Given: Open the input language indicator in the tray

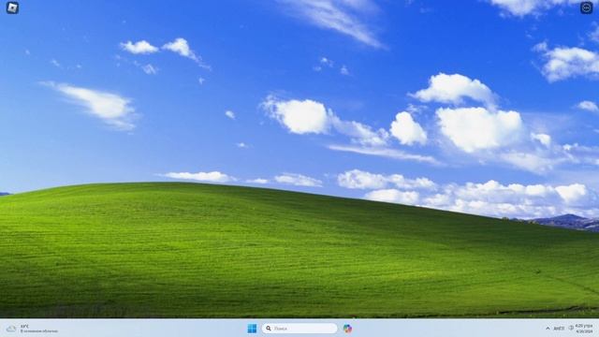Looking at the screenshot, I should 559,329.
